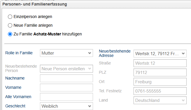Click the Straße field containing Wertstr.12
The image size is (191, 110).
tap(160, 63)
